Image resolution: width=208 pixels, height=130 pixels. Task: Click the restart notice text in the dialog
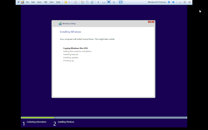(x=87, y=39)
